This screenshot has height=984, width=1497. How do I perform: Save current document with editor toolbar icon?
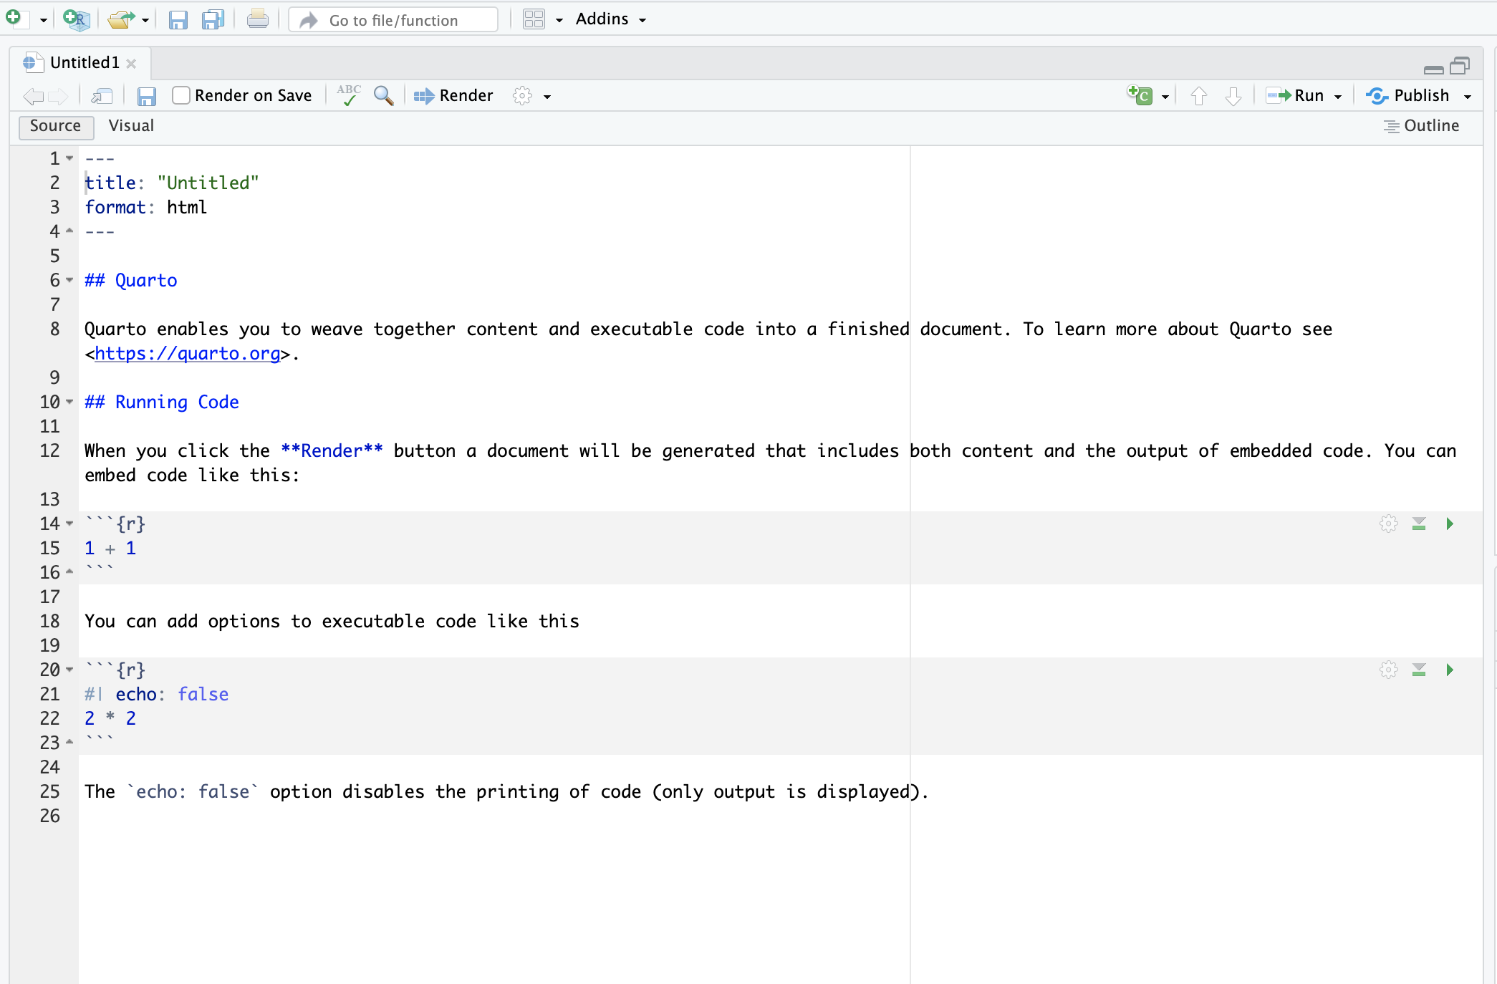[147, 96]
